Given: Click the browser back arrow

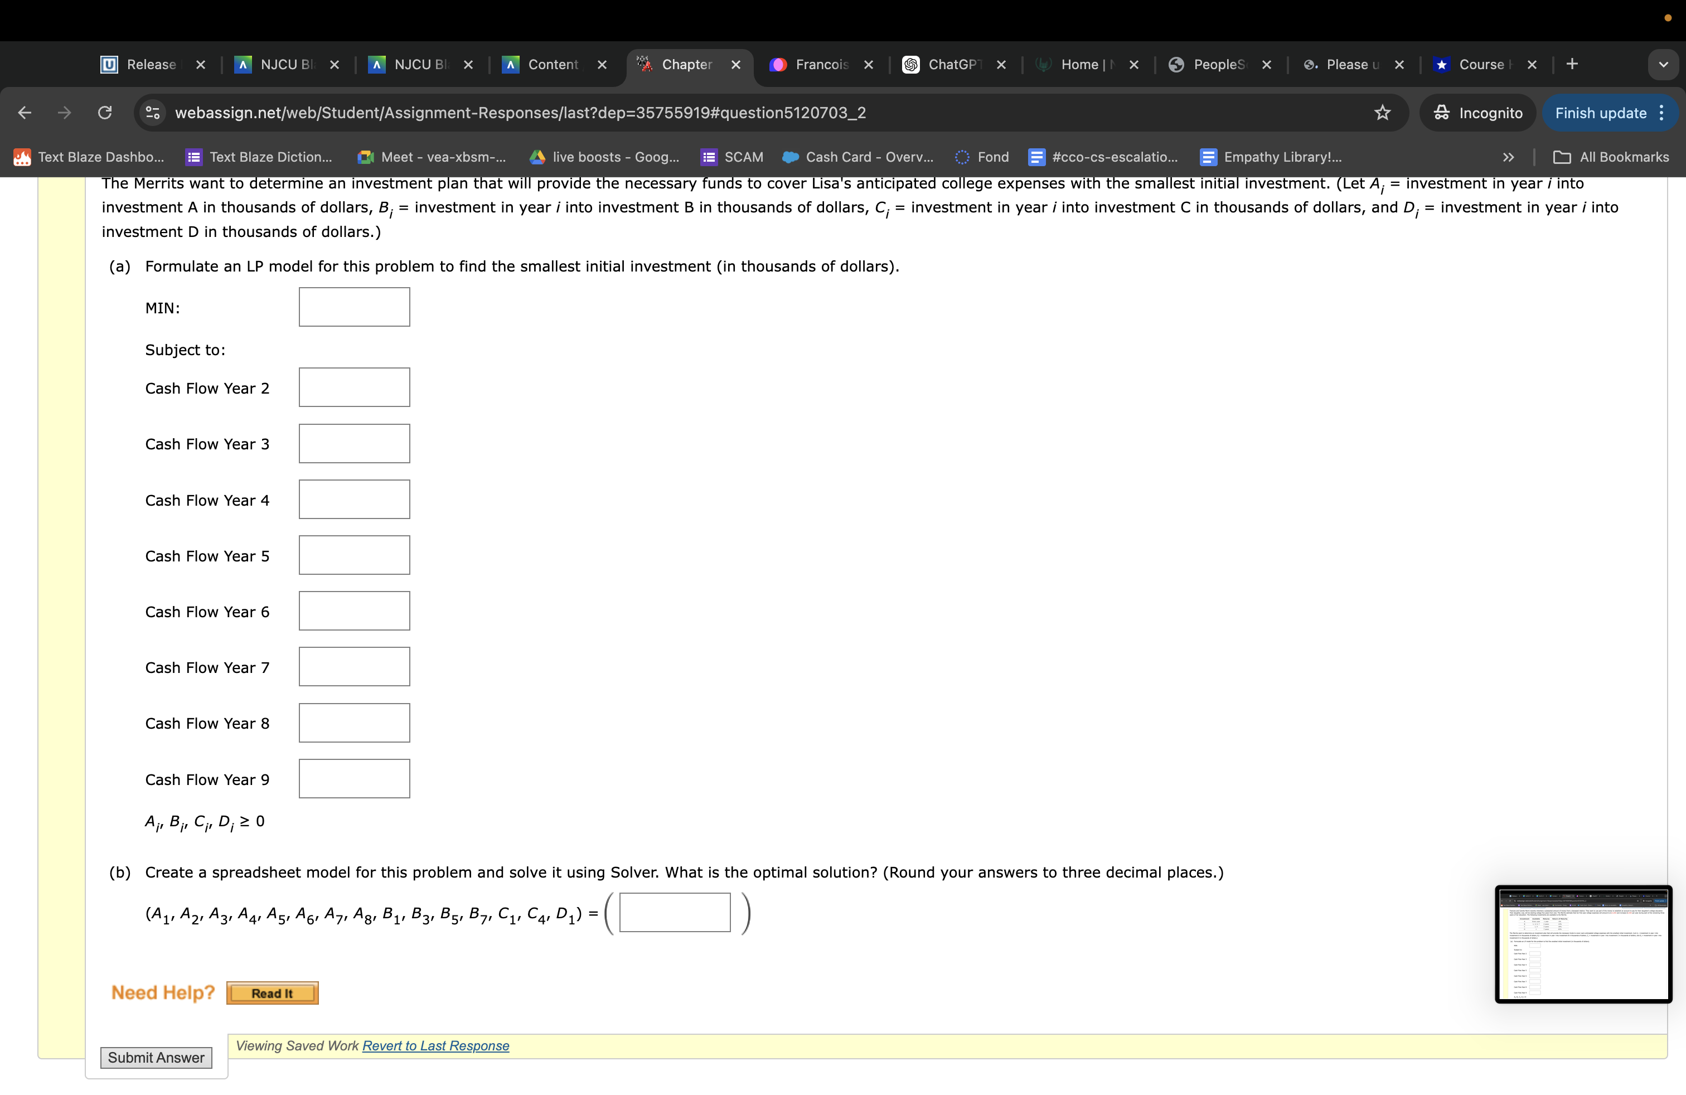Looking at the screenshot, I should tap(25, 113).
